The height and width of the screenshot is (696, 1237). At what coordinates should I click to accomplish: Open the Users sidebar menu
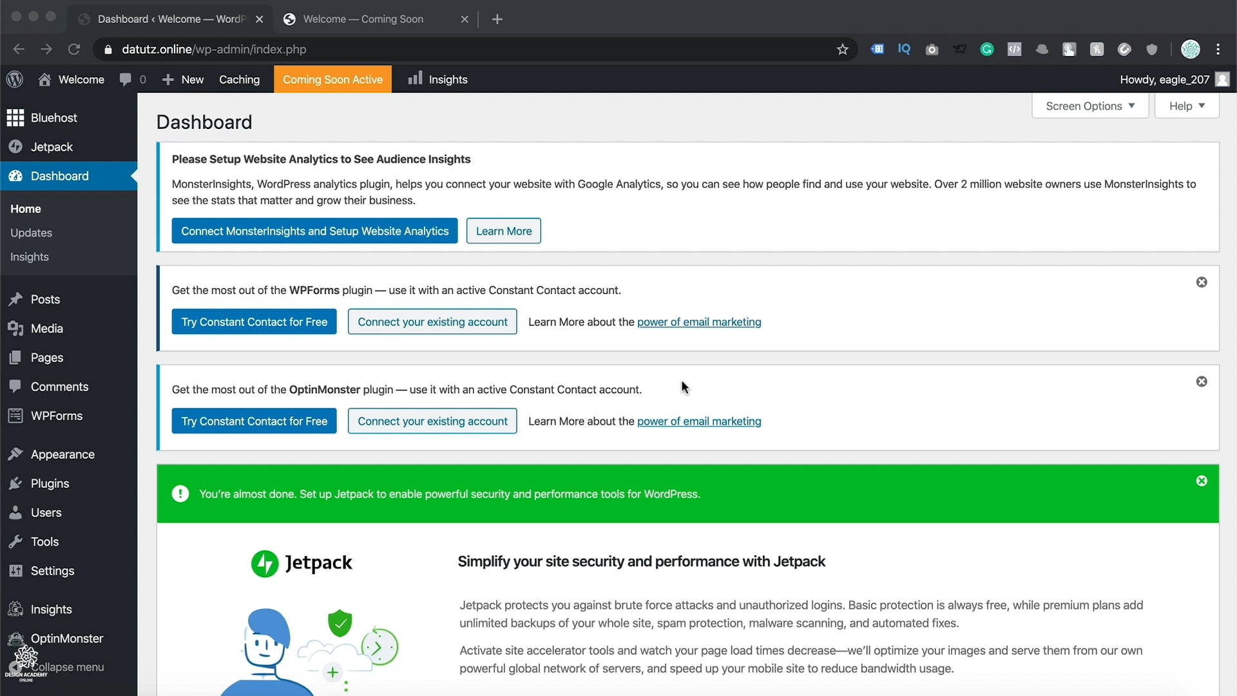click(x=68, y=512)
